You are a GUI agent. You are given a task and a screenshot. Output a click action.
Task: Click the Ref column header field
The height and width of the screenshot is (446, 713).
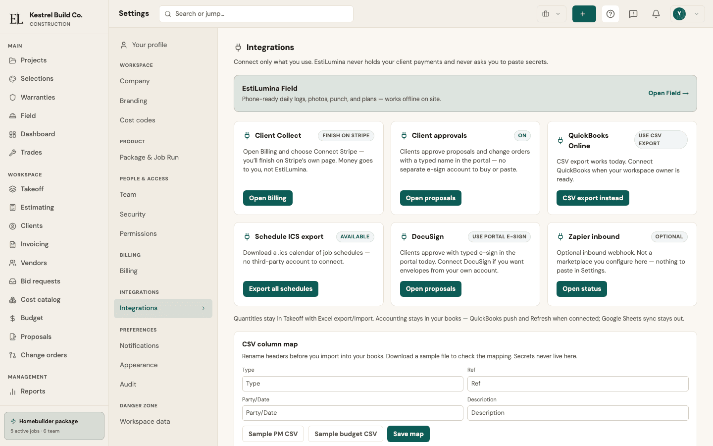[x=578, y=384]
